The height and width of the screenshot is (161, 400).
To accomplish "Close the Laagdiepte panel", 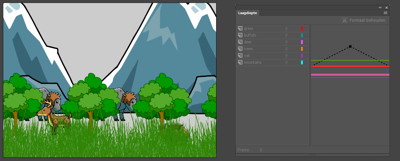I will click(x=387, y=7).
